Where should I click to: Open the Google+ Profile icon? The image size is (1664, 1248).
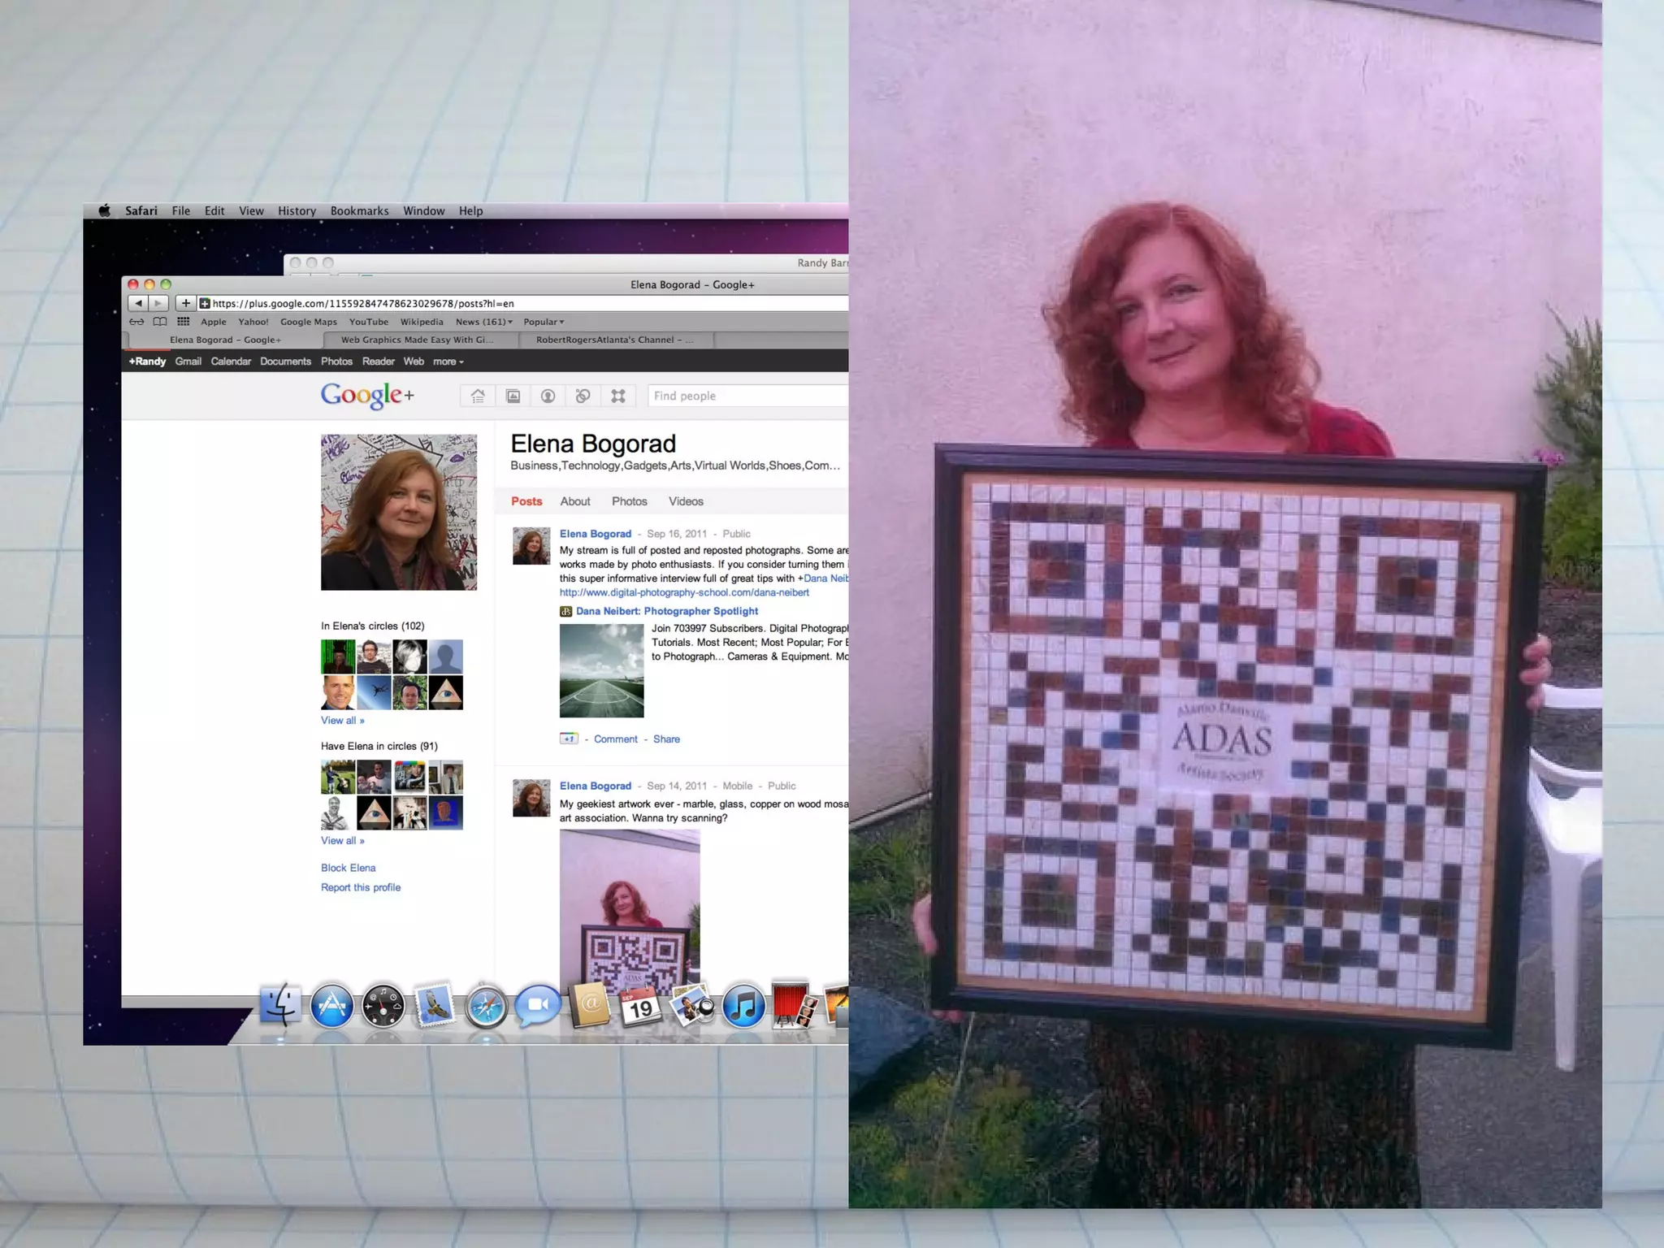[x=548, y=396]
